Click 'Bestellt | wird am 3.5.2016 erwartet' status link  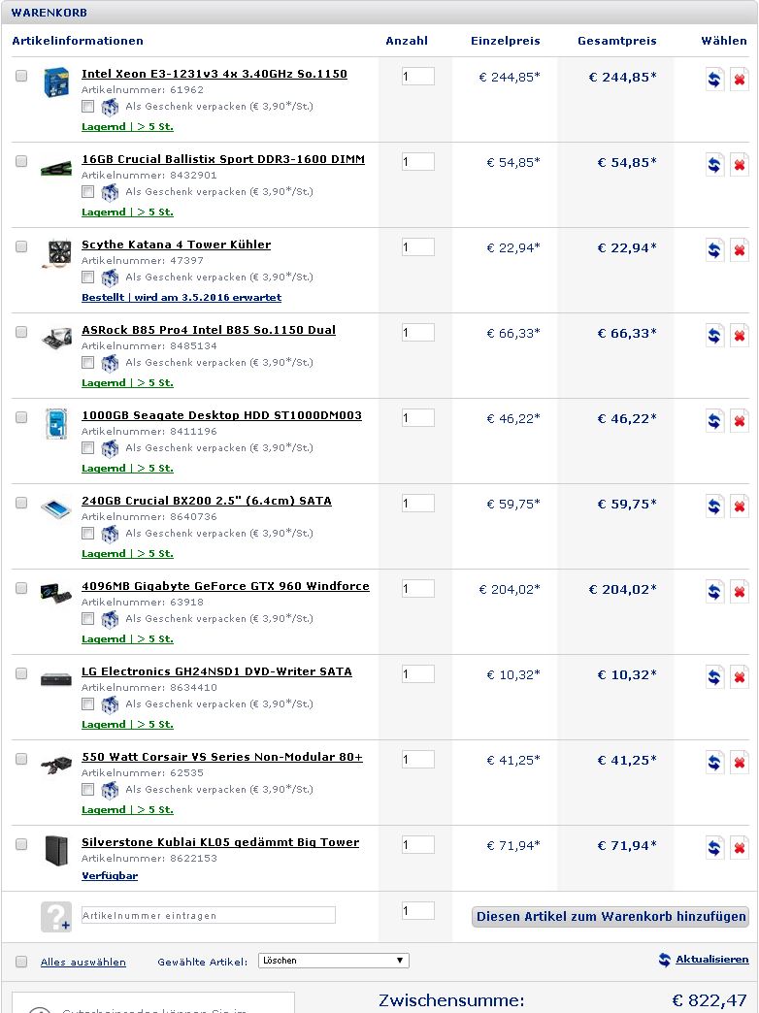click(181, 297)
